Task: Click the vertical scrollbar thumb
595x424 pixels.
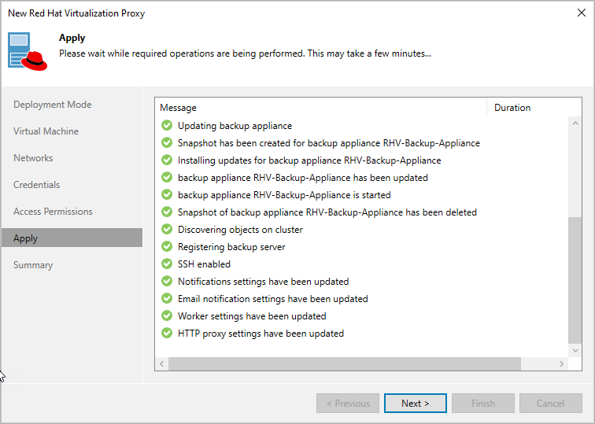Action: (x=575, y=281)
